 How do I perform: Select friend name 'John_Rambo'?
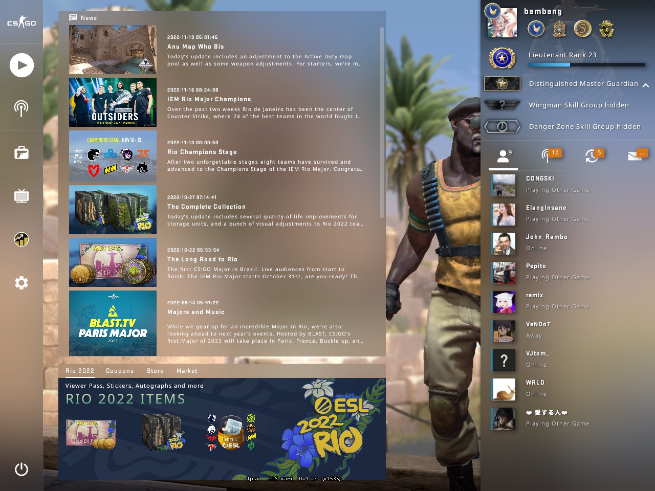point(547,237)
